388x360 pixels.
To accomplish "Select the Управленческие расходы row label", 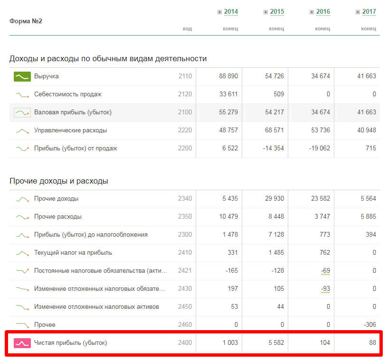I will click(x=70, y=130).
